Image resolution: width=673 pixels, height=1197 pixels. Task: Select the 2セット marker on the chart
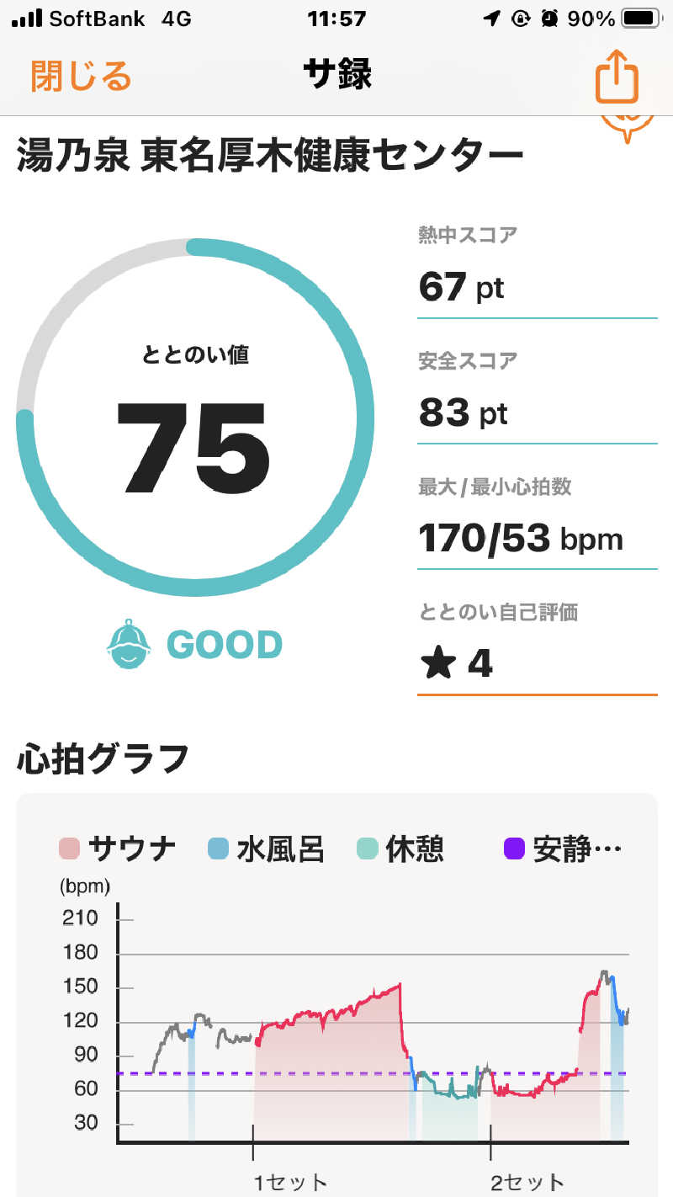pyautogui.click(x=527, y=1181)
